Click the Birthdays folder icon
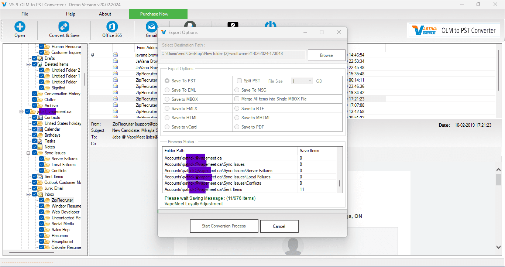 [x=40, y=135]
